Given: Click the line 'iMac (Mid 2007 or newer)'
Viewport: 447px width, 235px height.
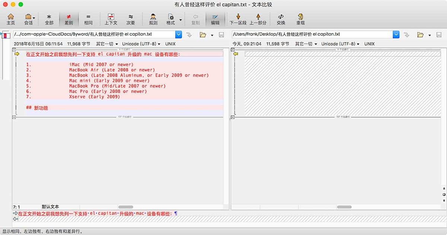Looking at the screenshot, I should (x=101, y=65).
